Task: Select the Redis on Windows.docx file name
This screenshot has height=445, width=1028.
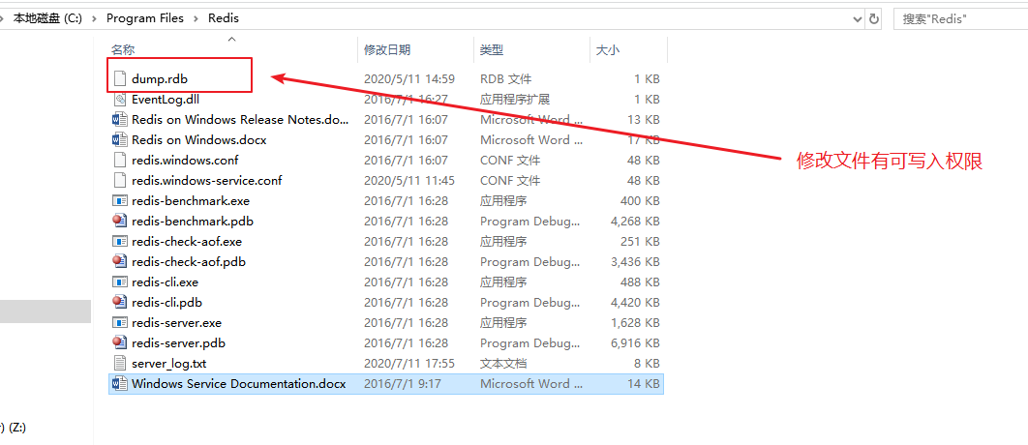Action: tap(199, 140)
